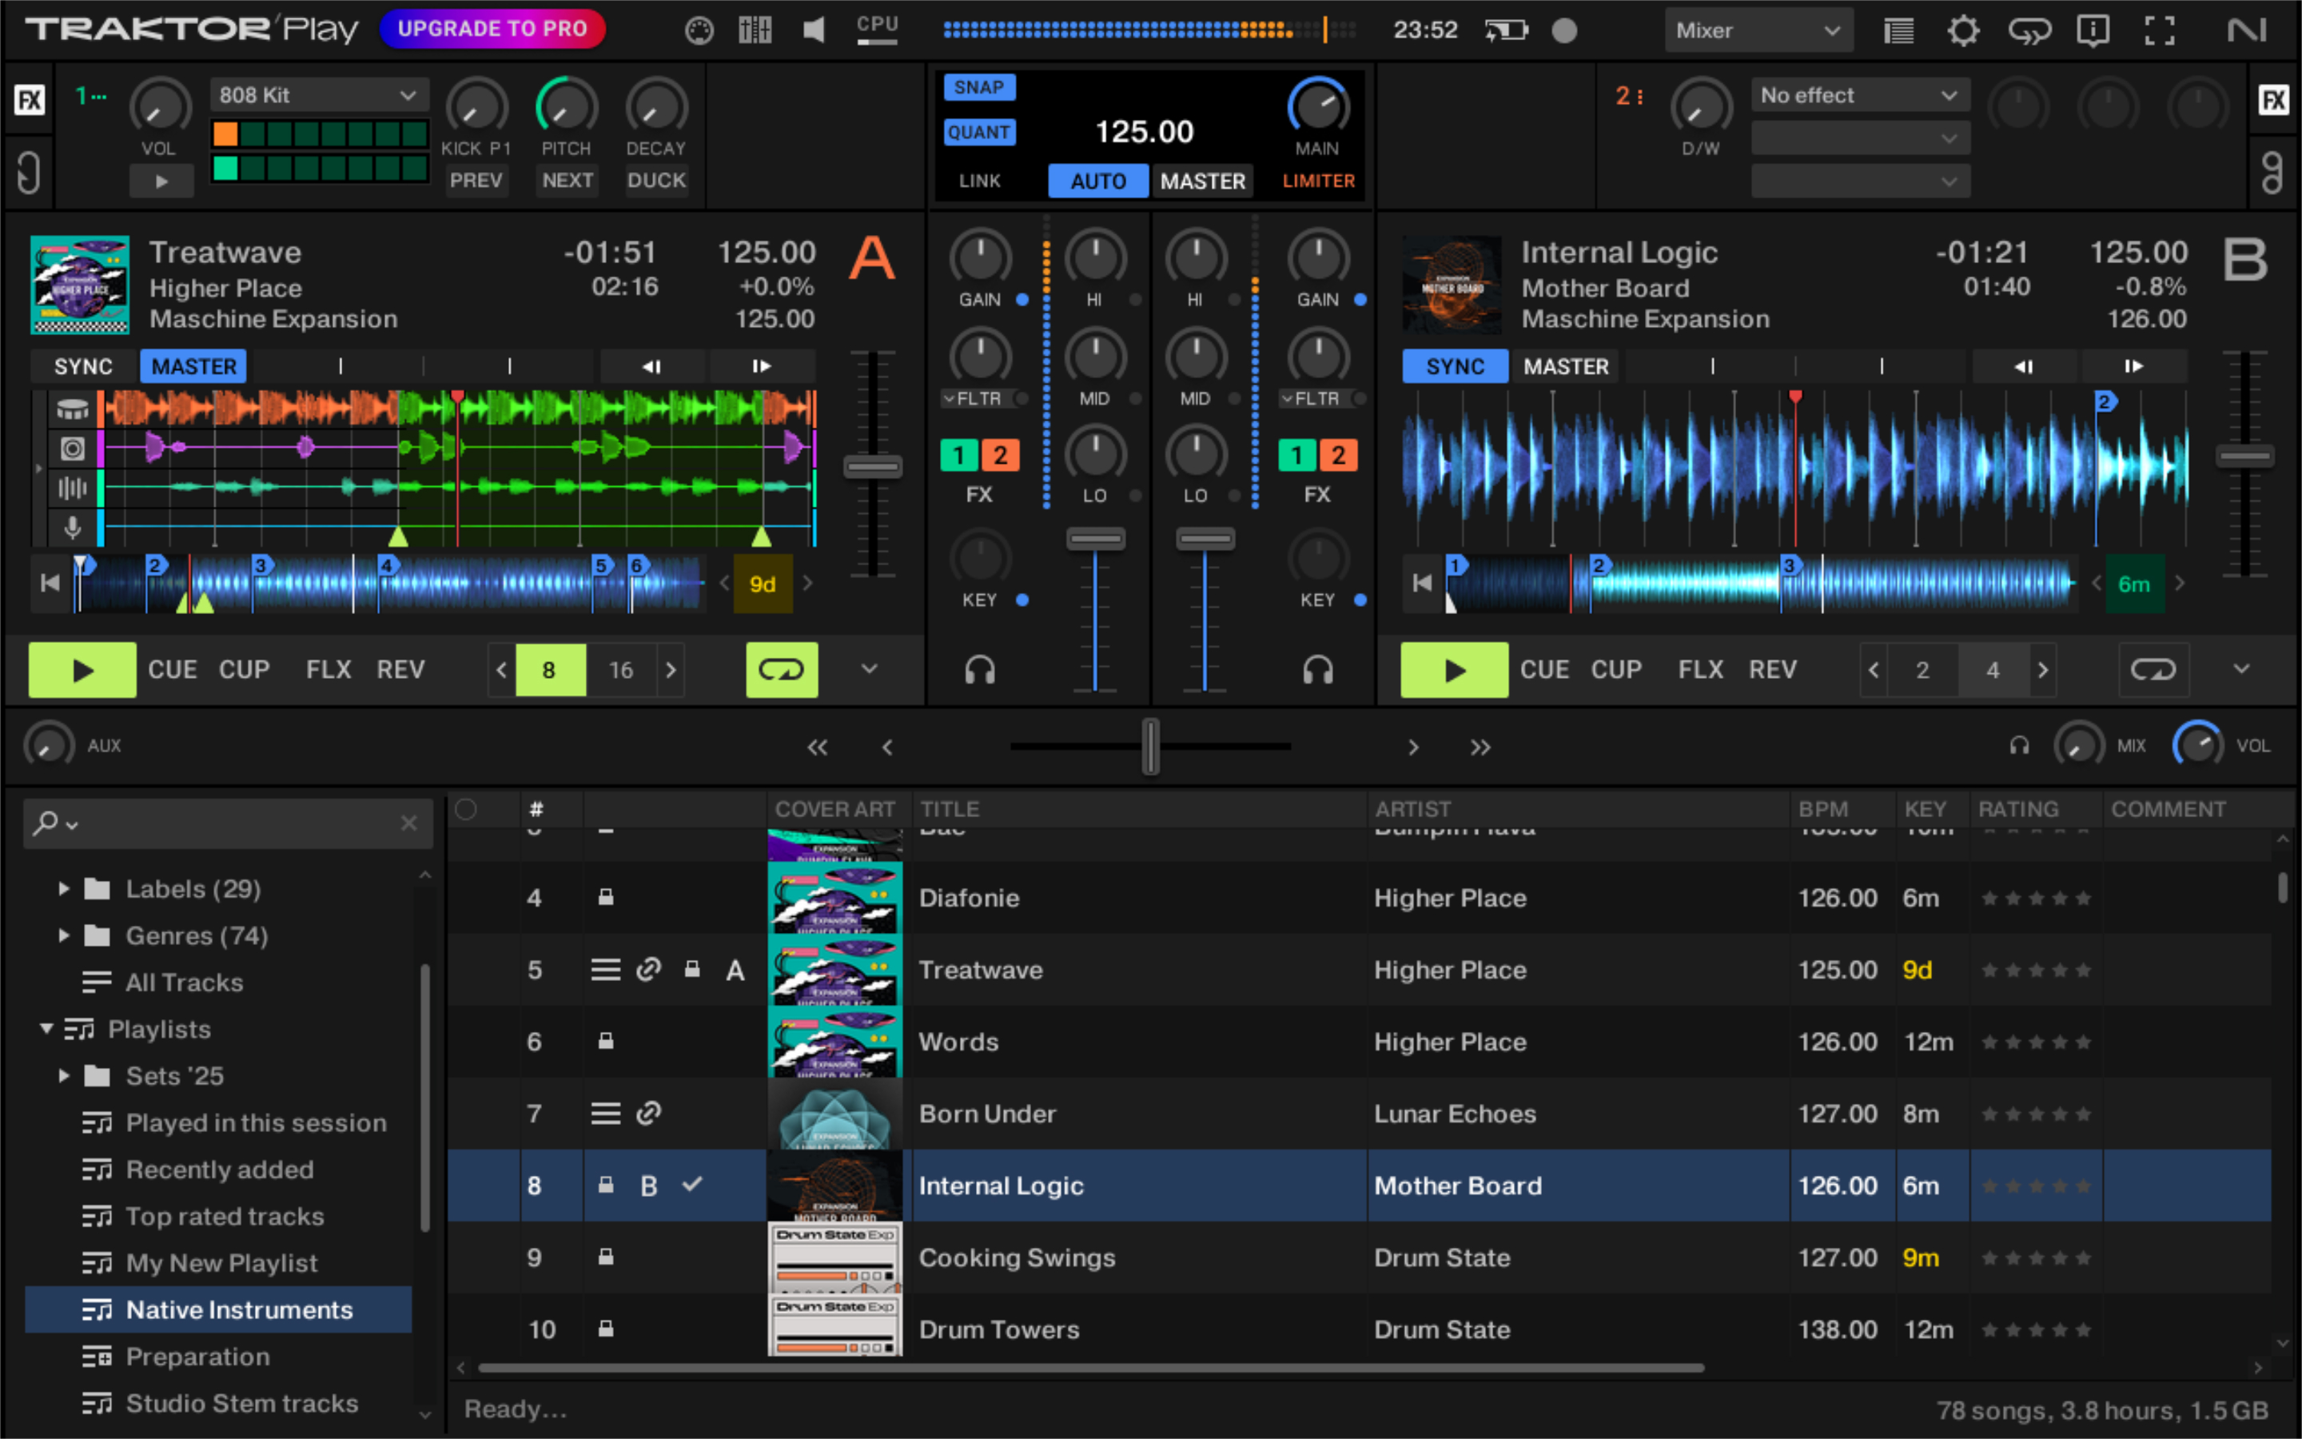Enable SYNC on Deck A

83,366
